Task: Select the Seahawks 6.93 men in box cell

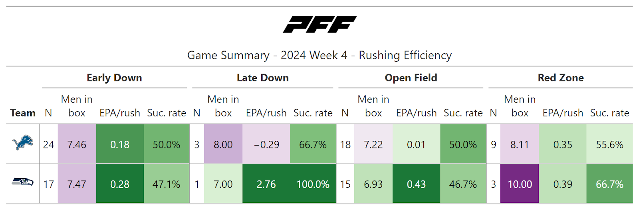Action: click(373, 184)
